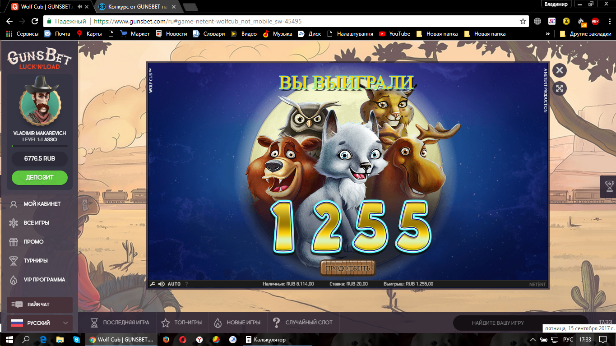Image resolution: width=616 pixels, height=346 pixels.
Task: Open the Маркет bookmark
Action: point(135,34)
